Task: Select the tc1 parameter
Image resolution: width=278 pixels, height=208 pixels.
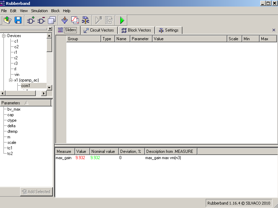Action: pos(10,148)
